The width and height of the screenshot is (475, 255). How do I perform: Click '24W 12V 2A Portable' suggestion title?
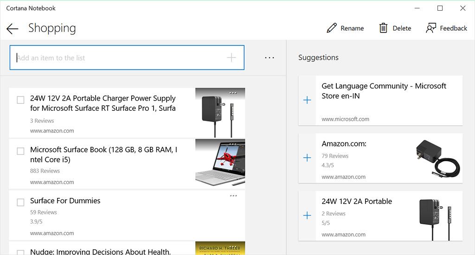coord(357,201)
